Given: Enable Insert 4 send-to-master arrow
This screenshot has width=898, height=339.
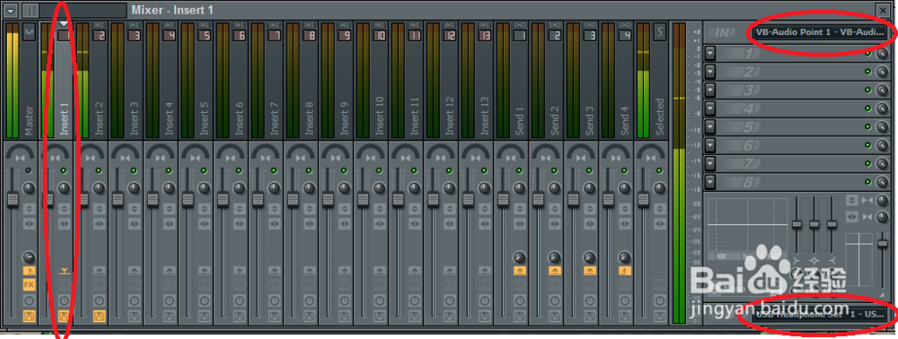Looking at the screenshot, I should point(169,271).
